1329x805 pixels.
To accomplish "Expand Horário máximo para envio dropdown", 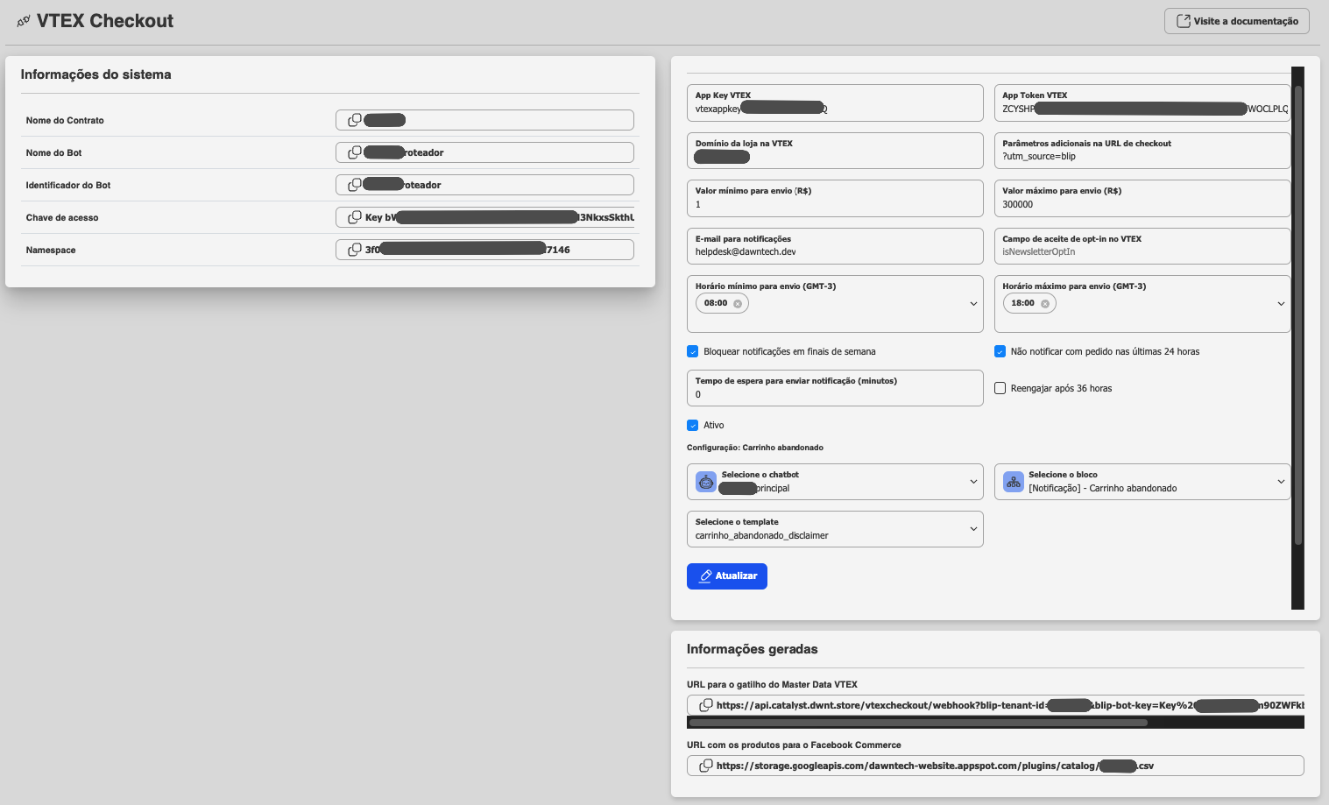I will tap(1281, 304).
